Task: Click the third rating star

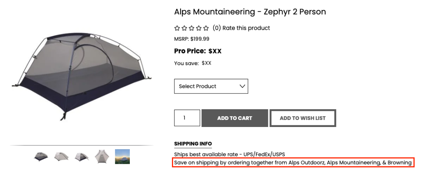Action: tap(192, 28)
